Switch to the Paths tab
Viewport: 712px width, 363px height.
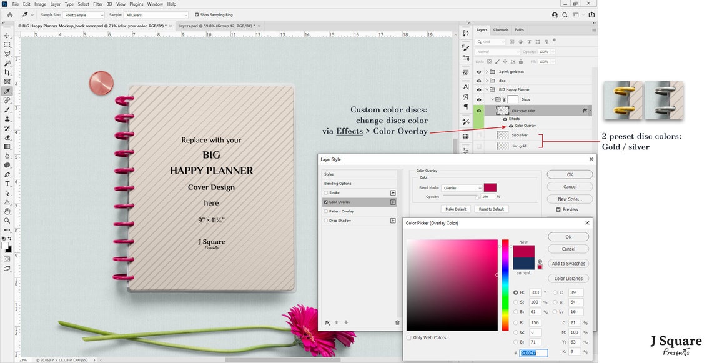[x=519, y=30]
